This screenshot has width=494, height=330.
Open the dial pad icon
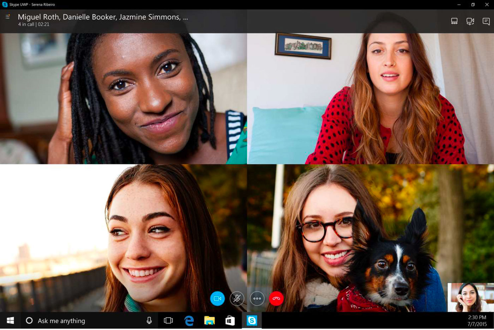(x=454, y=21)
